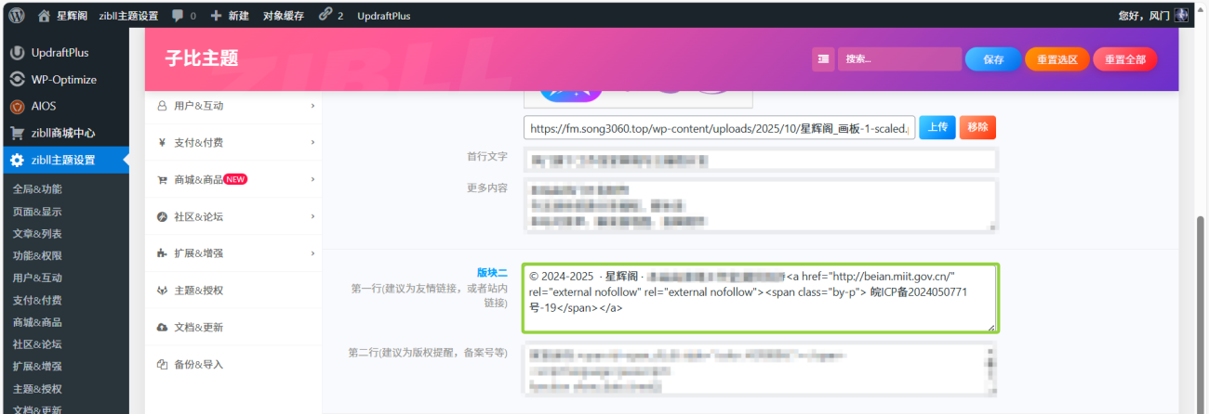Open zibll商城中心 cart menu
The width and height of the screenshot is (1209, 414).
[x=62, y=133]
